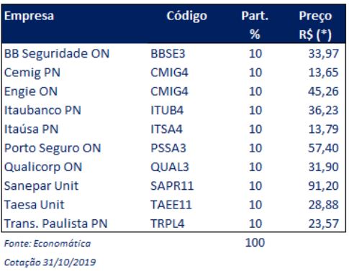Click the Cemig PN company name
This screenshot has height=271, width=349.
pyautogui.click(x=32, y=73)
